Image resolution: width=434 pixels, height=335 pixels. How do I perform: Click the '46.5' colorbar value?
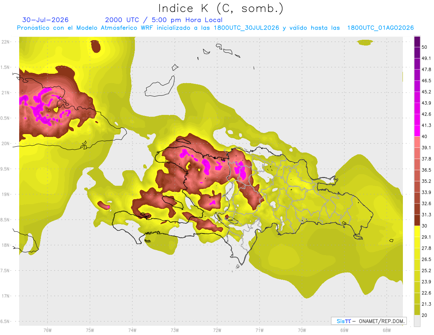point(426,81)
